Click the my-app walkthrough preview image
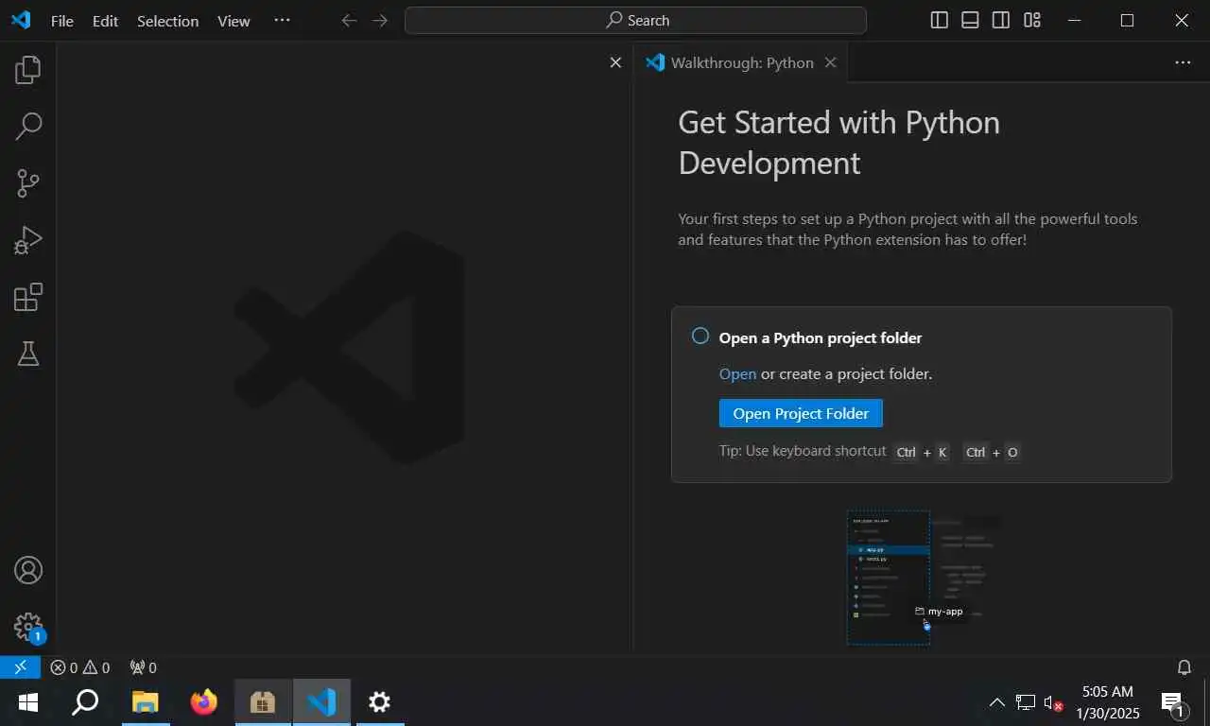Viewport: 1210px width, 726px height. [922, 579]
